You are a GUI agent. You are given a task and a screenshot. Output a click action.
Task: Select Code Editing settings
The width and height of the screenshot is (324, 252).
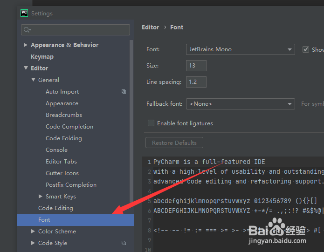[x=55, y=208]
